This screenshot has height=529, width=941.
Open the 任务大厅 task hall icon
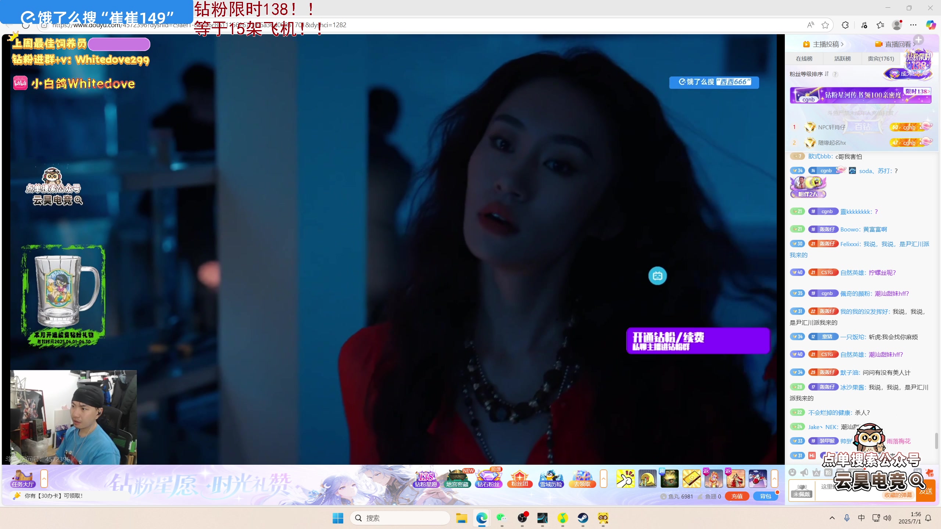point(23,479)
